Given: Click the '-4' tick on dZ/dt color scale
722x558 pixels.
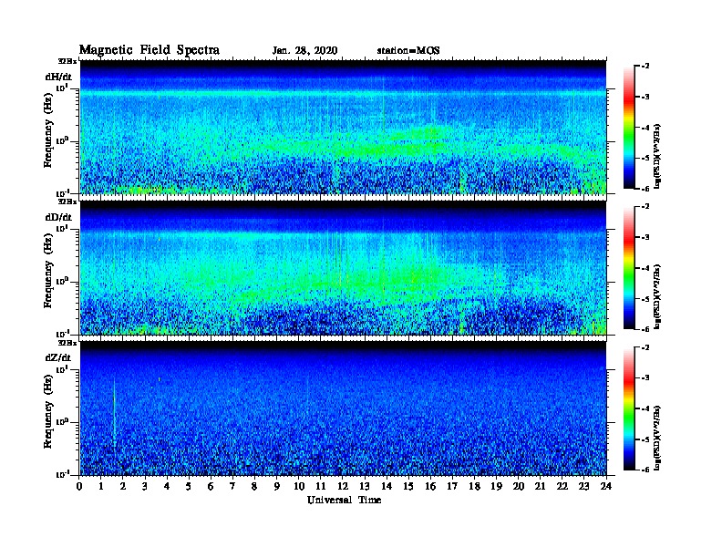Looking at the screenshot, I should tap(645, 408).
